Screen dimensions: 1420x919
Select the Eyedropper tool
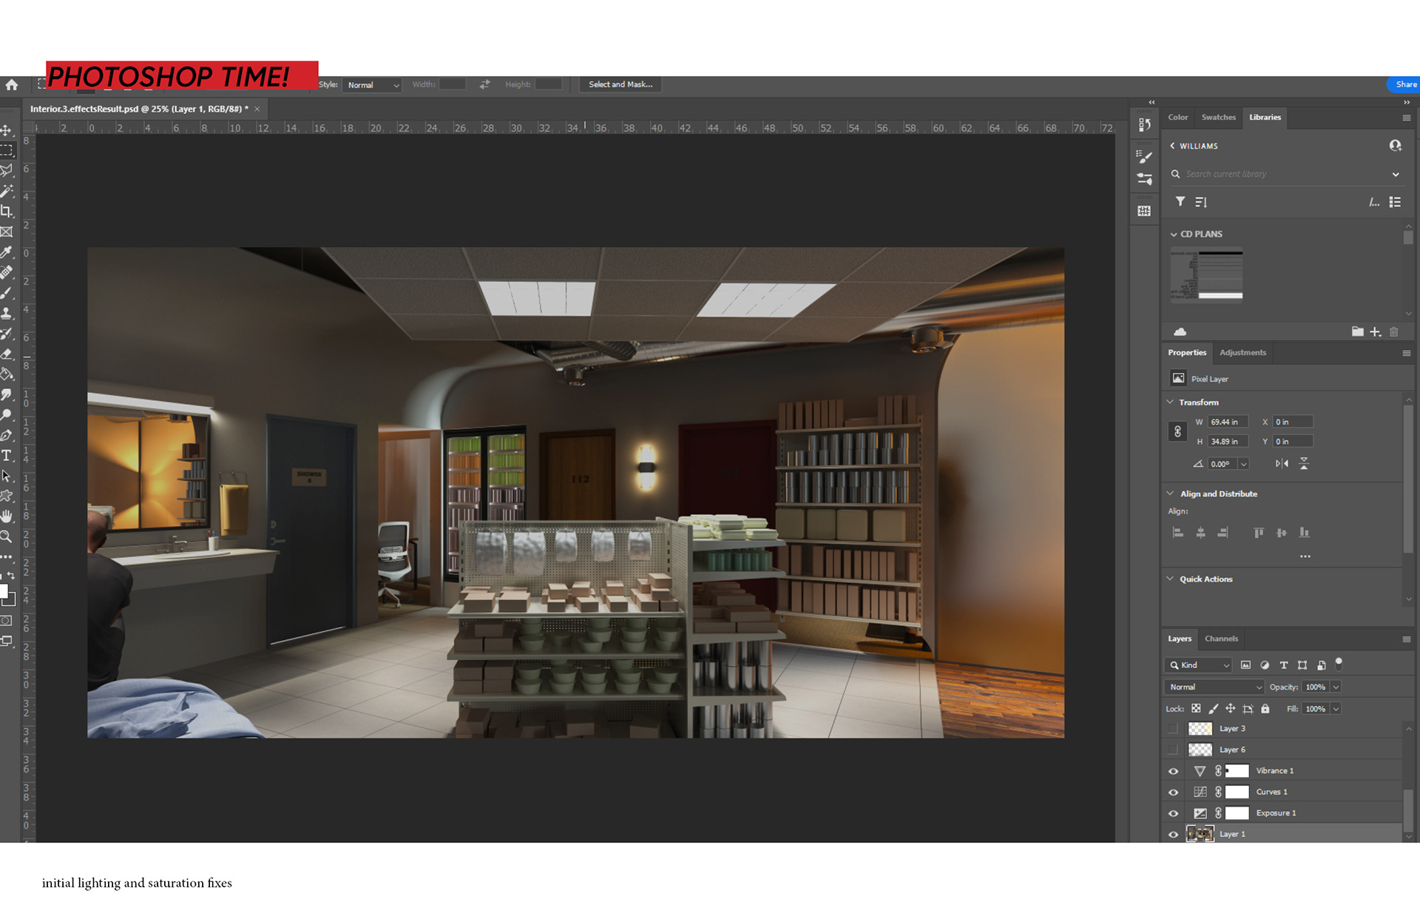point(7,252)
